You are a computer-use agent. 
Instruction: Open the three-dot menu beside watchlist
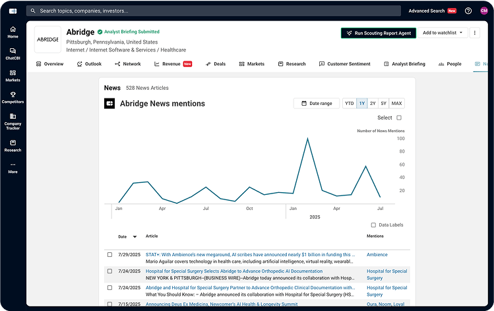point(474,33)
